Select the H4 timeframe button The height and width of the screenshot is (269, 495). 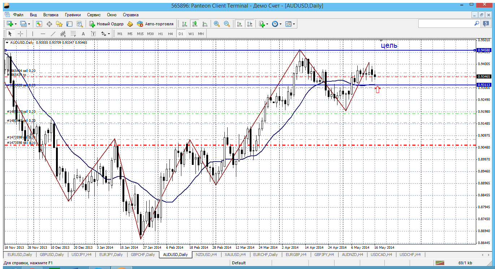(171, 34)
